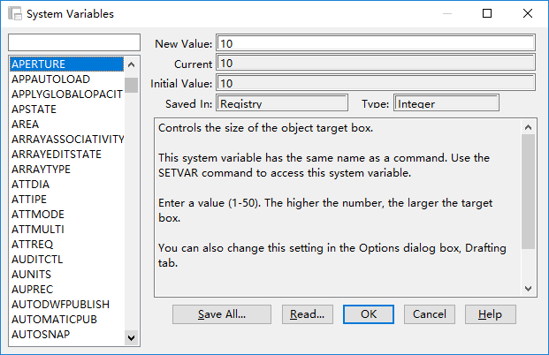549x355 pixels.
Task: Click the System Variables title bar icon
Action: (x=14, y=14)
